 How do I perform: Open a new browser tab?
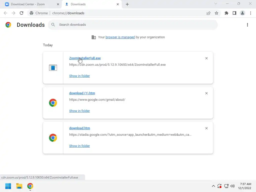tap(127, 4)
